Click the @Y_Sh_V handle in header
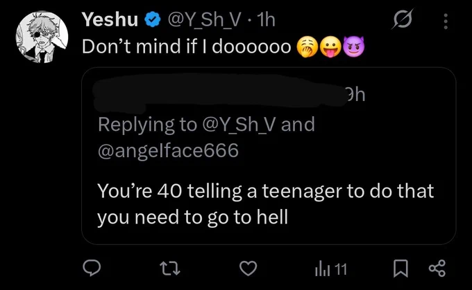This screenshot has width=472, height=290. point(204,20)
